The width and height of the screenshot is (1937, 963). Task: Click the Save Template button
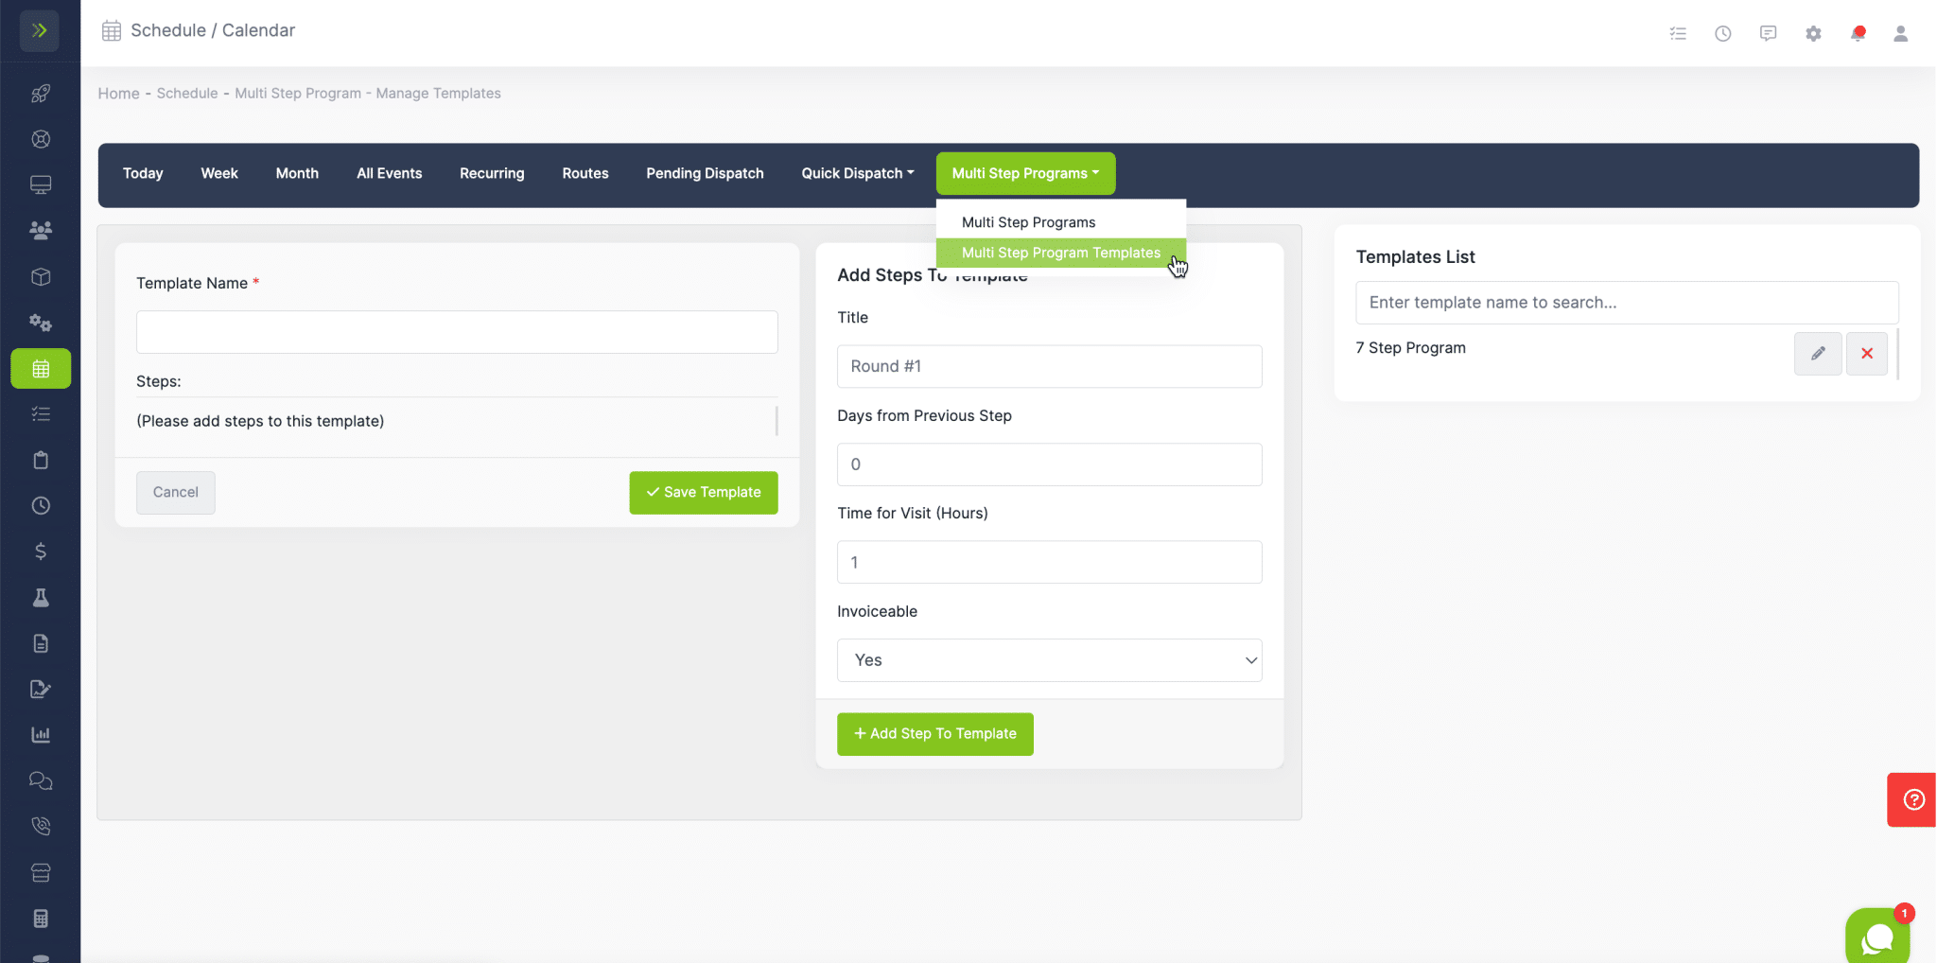703,492
